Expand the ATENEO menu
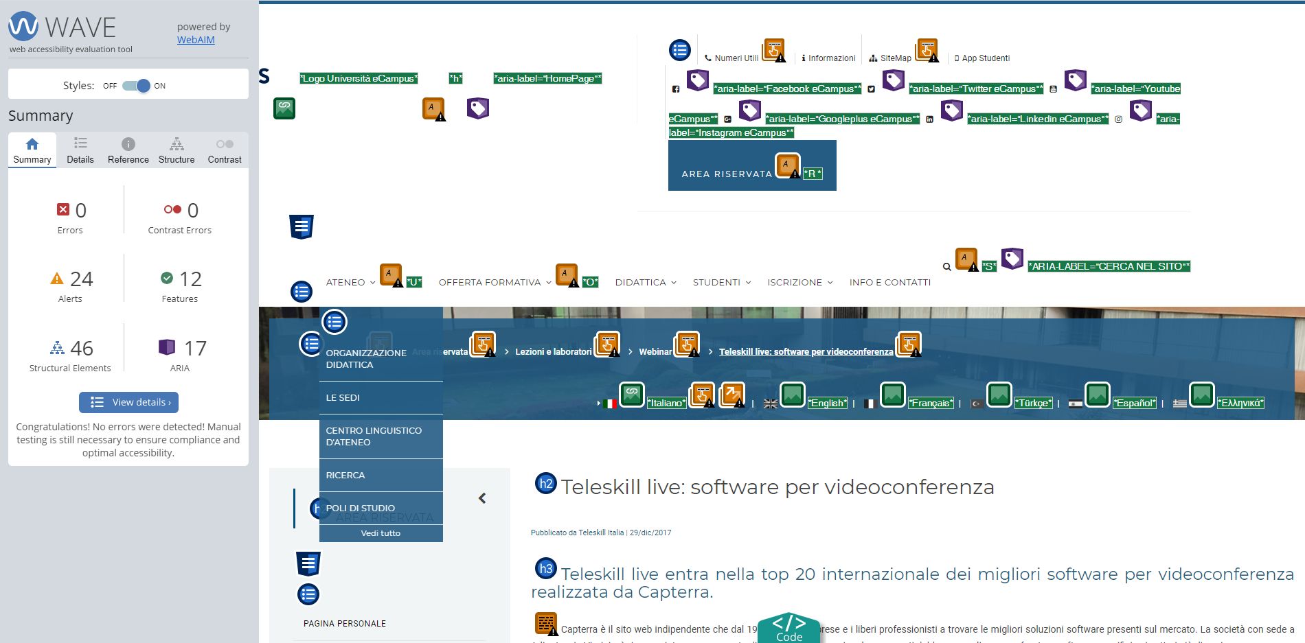 [350, 282]
